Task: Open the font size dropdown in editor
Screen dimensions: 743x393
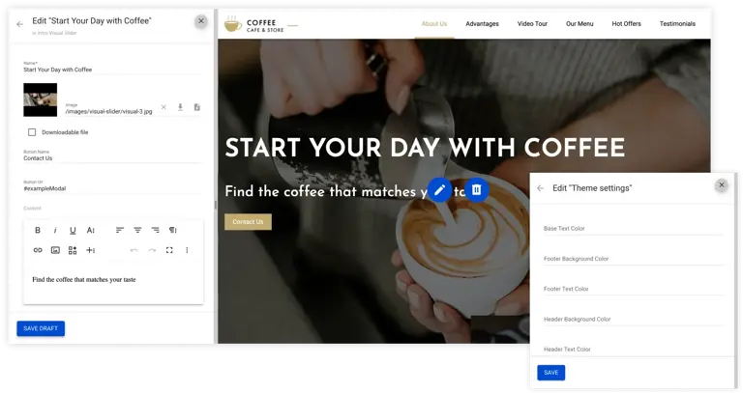Action: [91, 231]
